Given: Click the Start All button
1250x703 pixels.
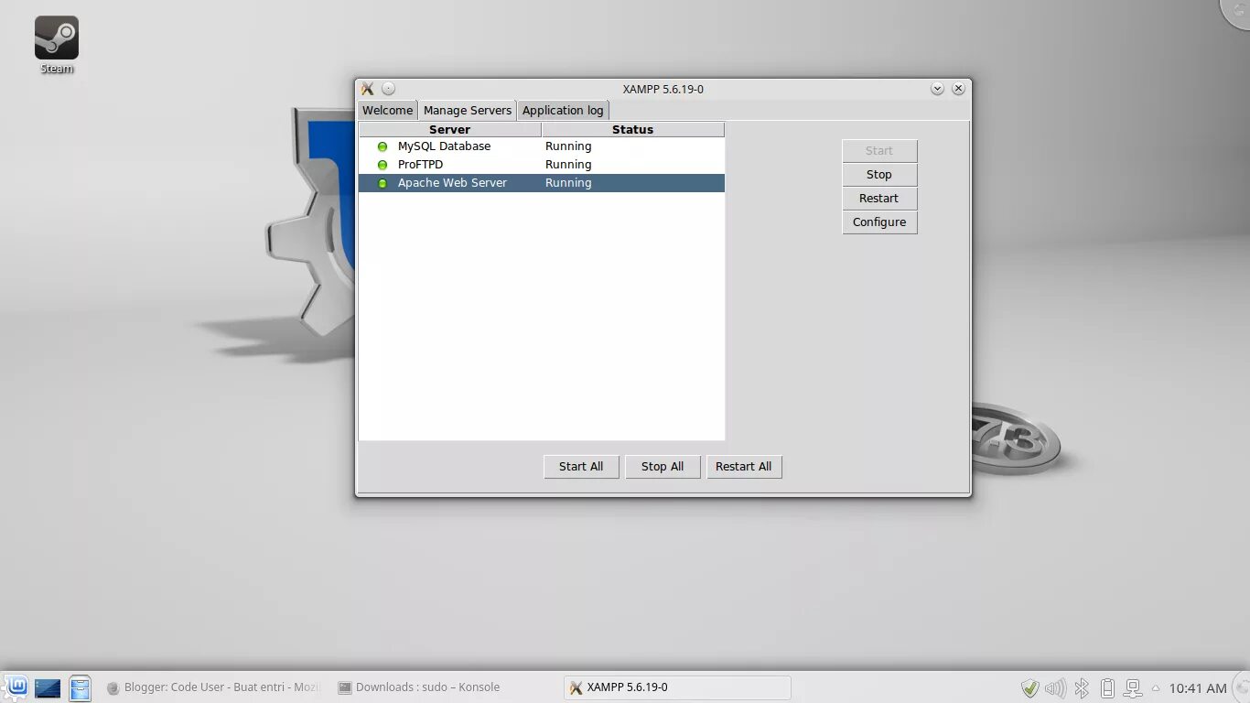Looking at the screenshot, I should click(x=581, y=467).
